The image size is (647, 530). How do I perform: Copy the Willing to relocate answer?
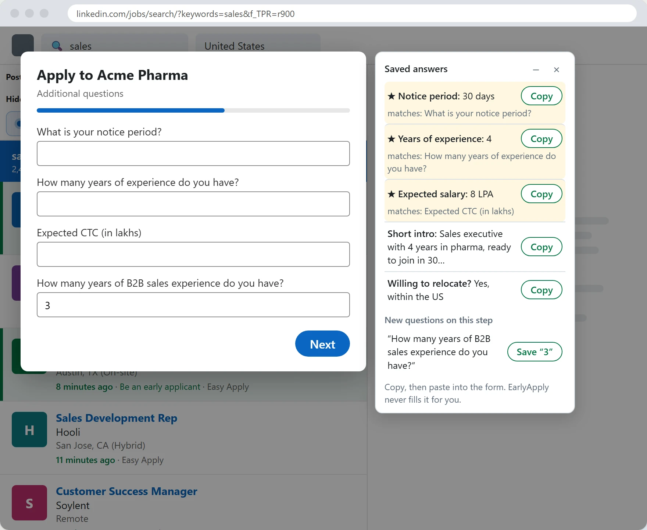(541, 290)
